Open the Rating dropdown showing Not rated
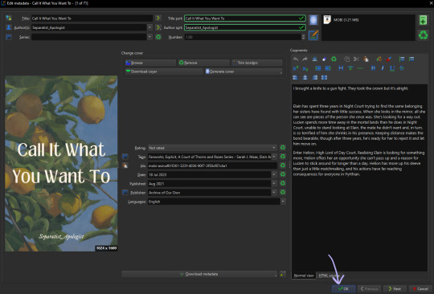Screen dimensions: 434x294 tap(212, 148)
